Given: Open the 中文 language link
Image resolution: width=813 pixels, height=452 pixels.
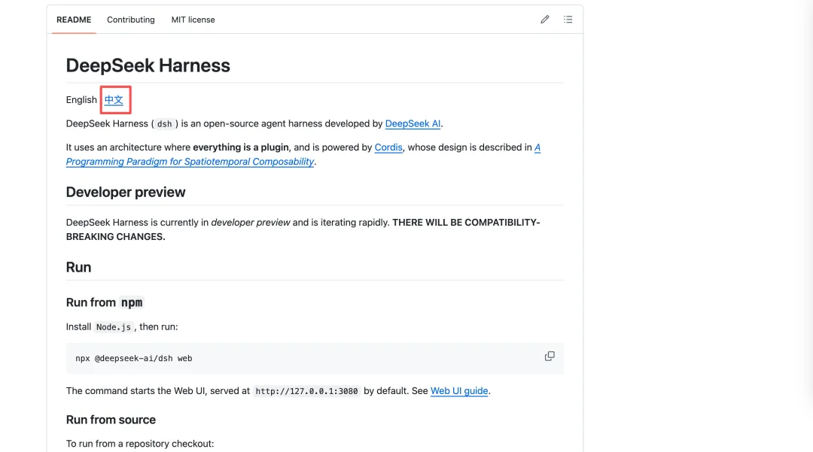Looking at the screenshot, I should pyautogui.click(x=114, y=100).
